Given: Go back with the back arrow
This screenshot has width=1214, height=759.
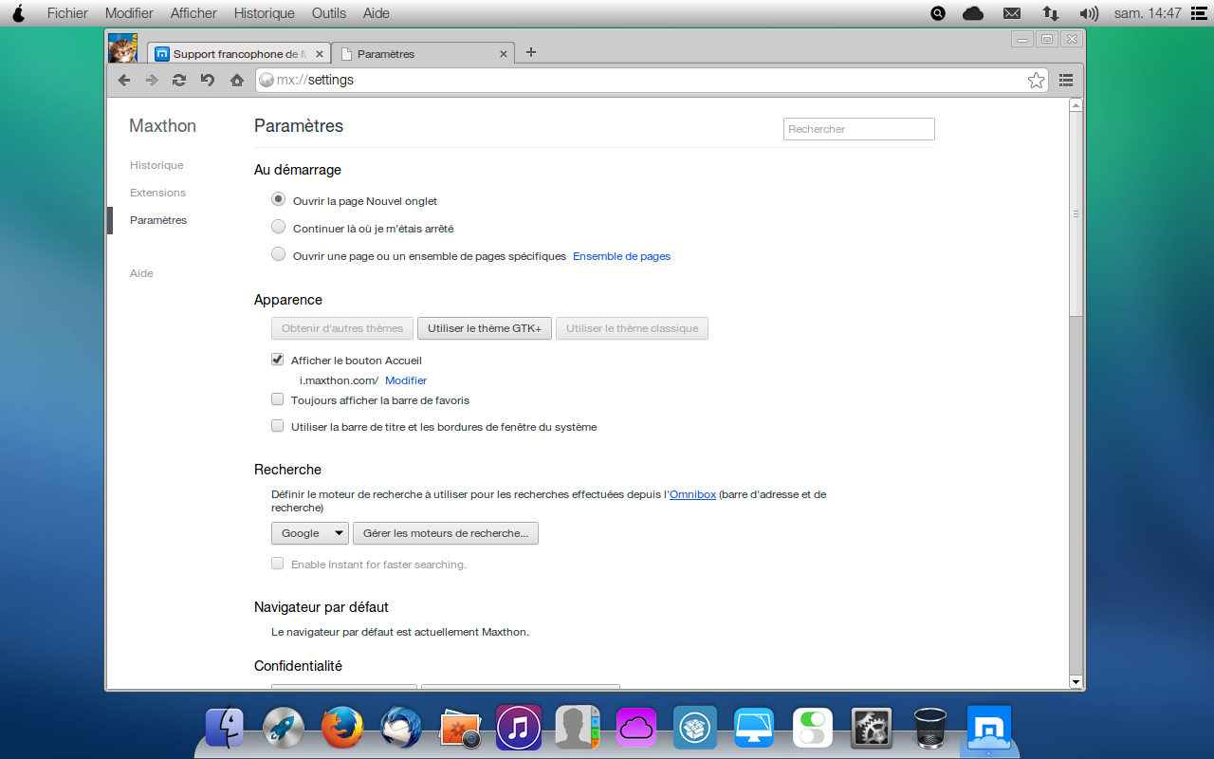Looking at the screenshot, I should coord(124,81).
